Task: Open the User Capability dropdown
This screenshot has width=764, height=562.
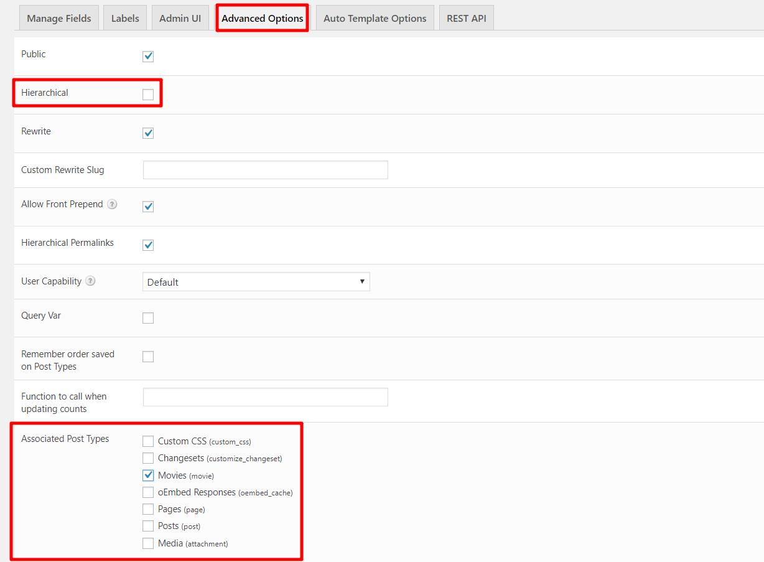Action: (256, 282)
